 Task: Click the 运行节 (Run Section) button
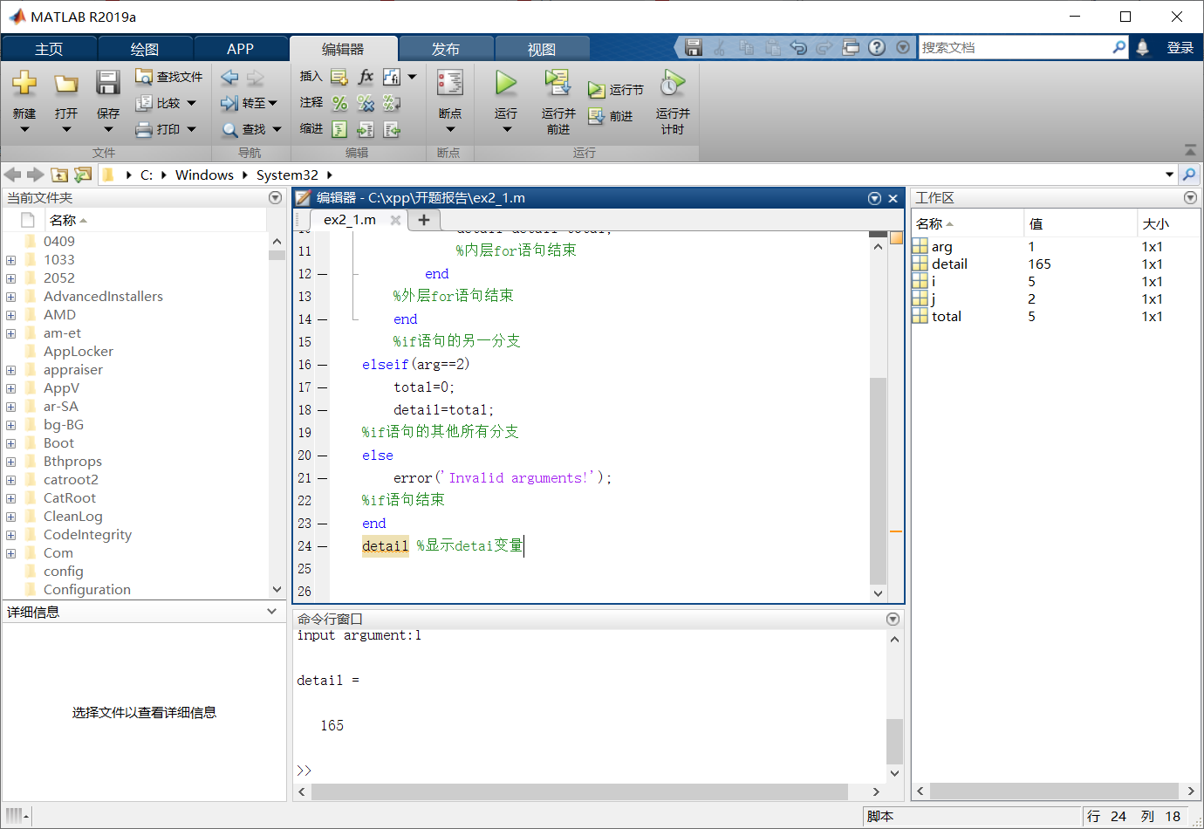pos(616,90)
